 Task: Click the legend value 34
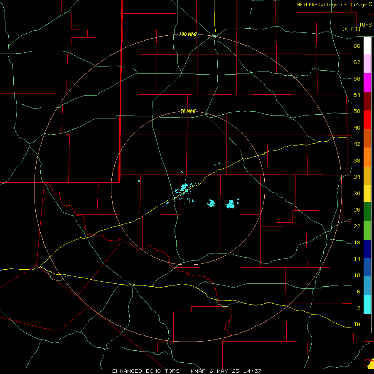click(x=357, y=177)
